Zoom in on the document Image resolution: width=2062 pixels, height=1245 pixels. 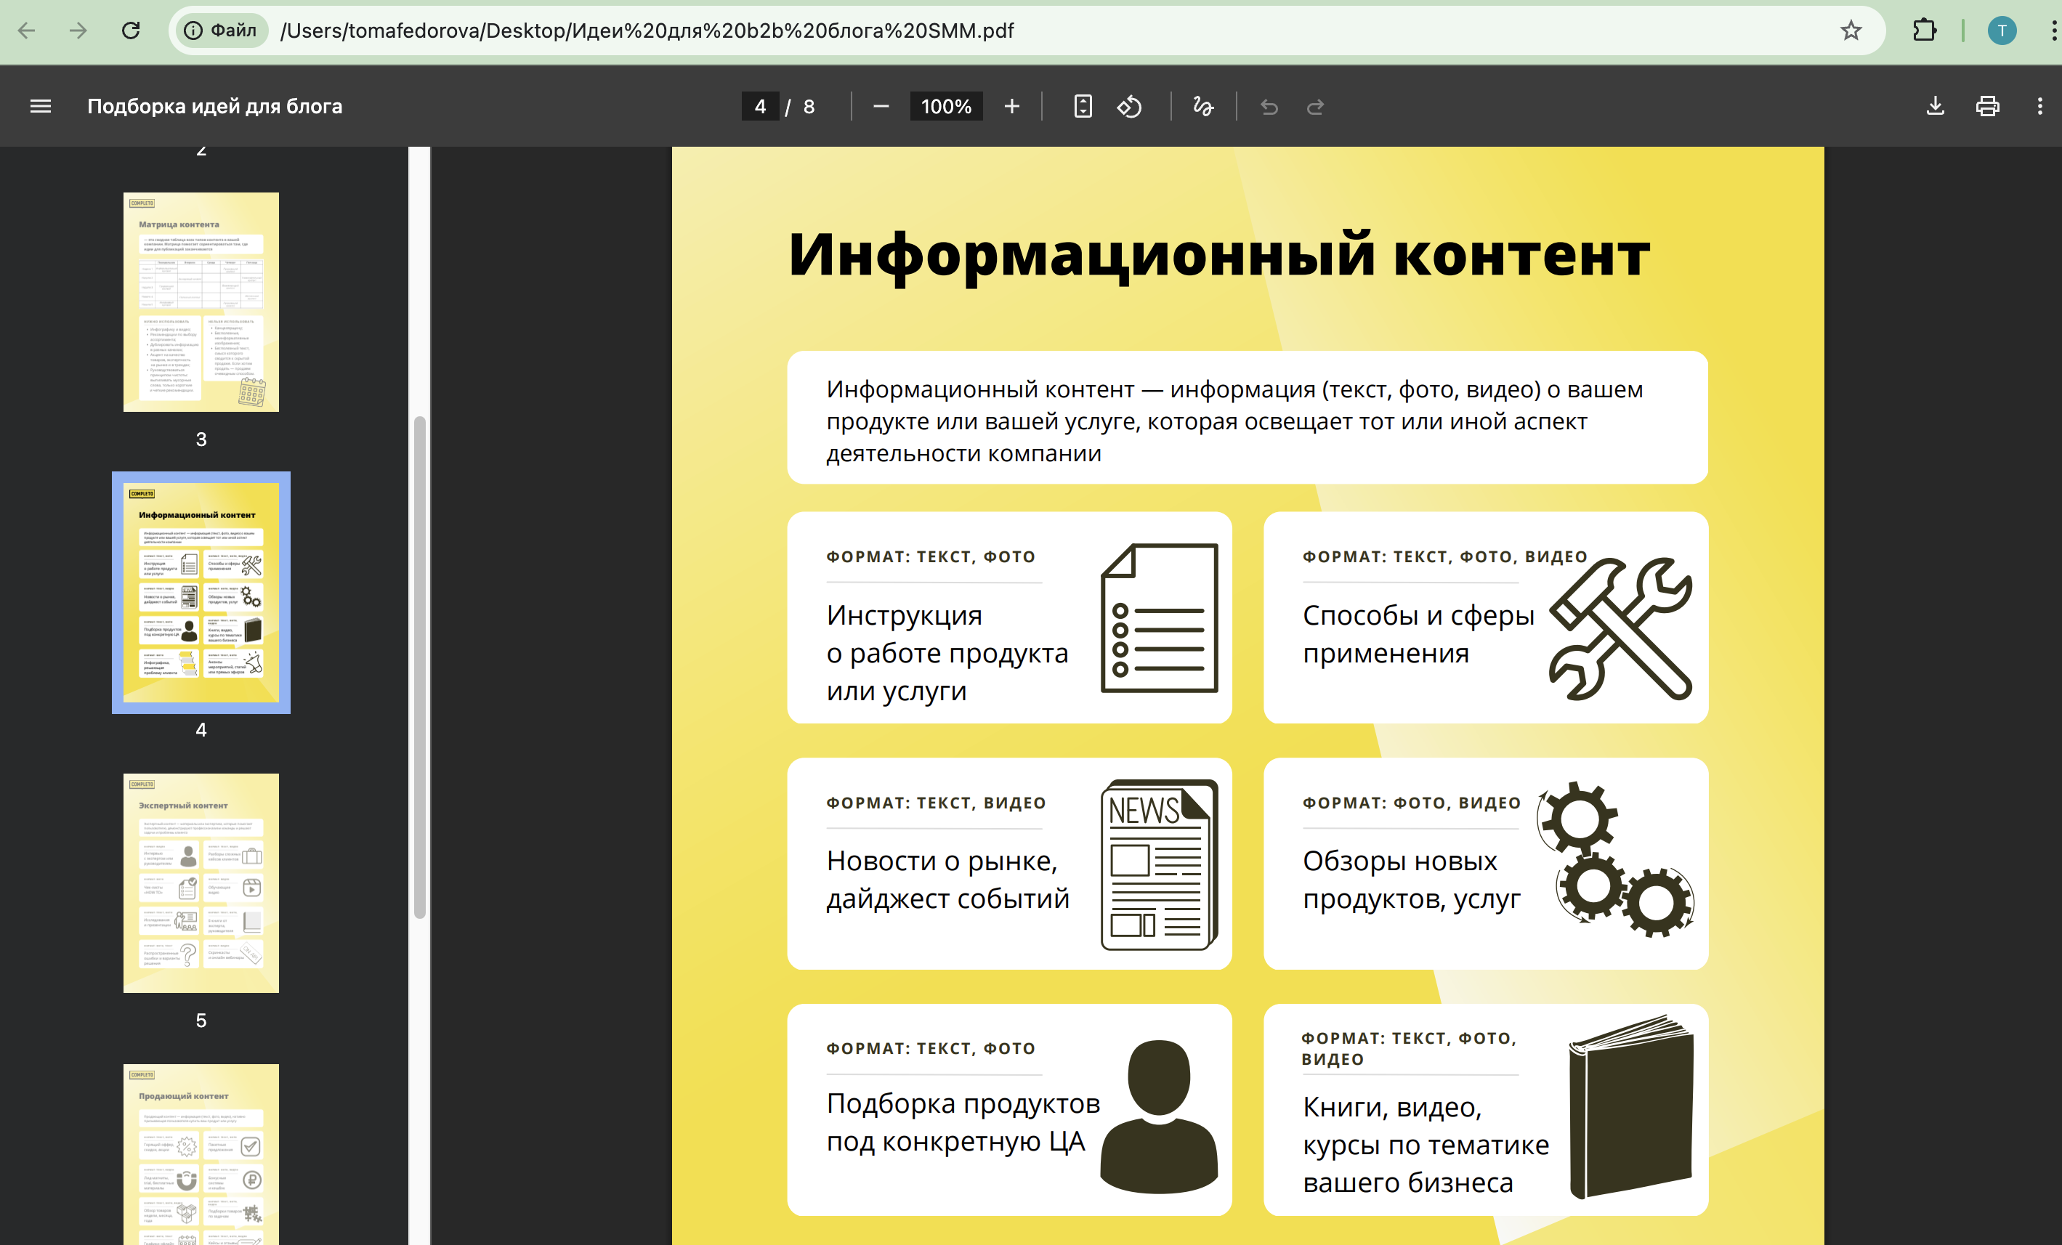[x=1012, y=106]
